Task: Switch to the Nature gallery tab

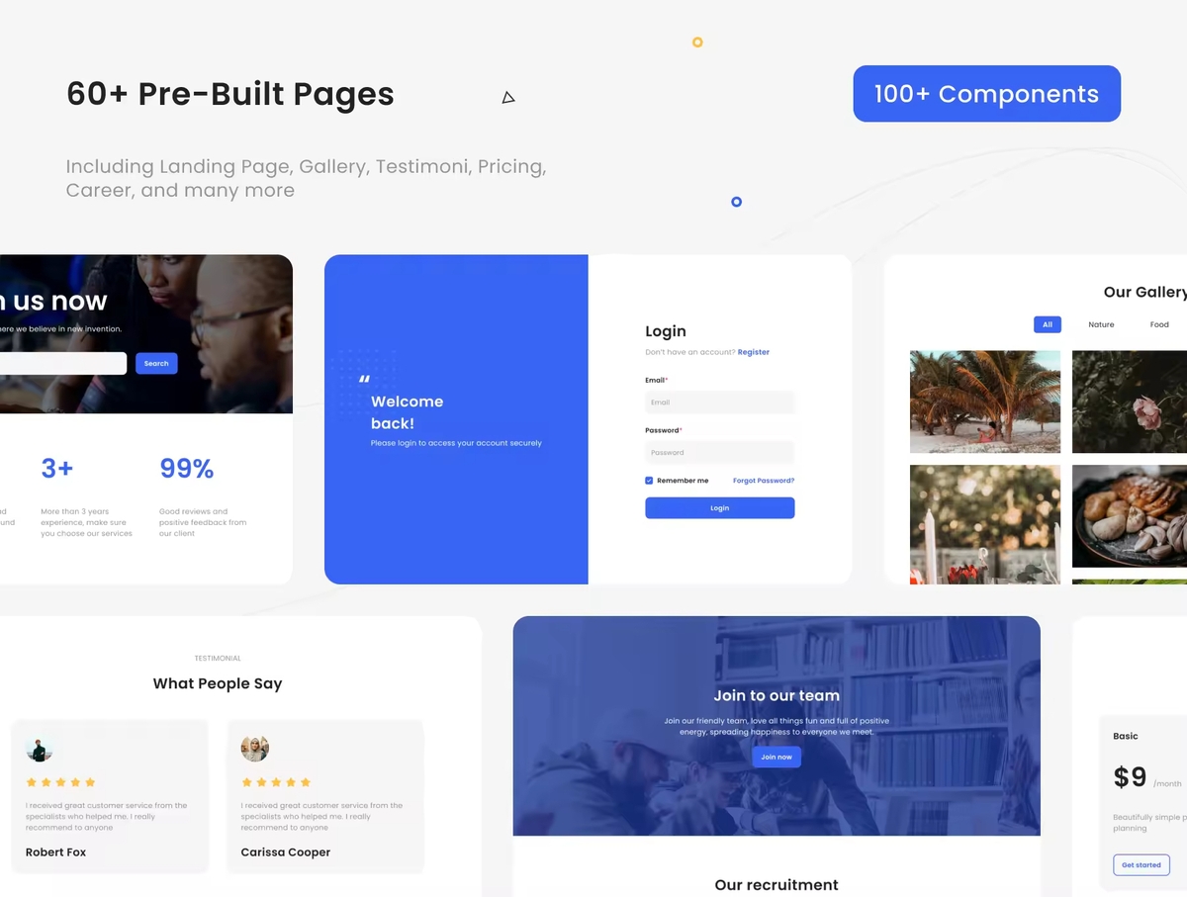Action: [1101, 324]
